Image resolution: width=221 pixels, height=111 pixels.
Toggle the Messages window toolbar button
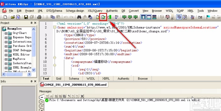coord(149,17)
